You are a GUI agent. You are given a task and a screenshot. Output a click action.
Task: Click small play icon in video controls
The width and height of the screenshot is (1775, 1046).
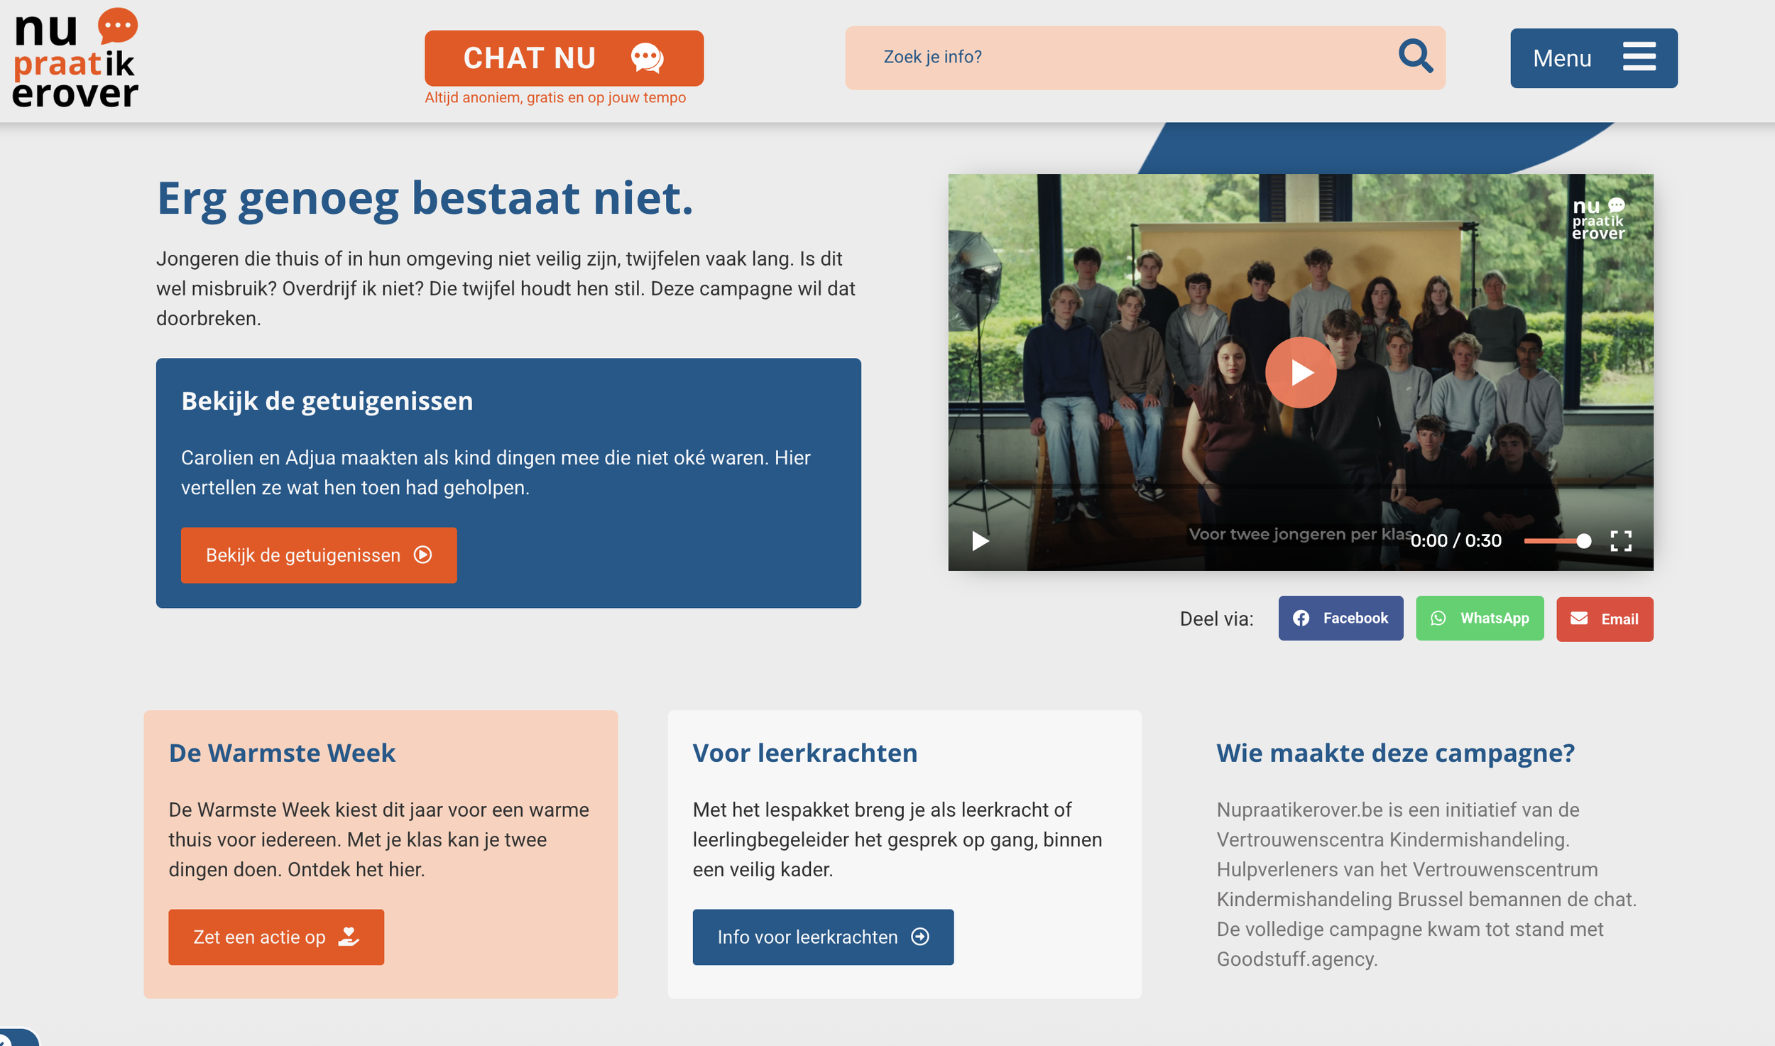pyautogui.click(x=980, y=541)
